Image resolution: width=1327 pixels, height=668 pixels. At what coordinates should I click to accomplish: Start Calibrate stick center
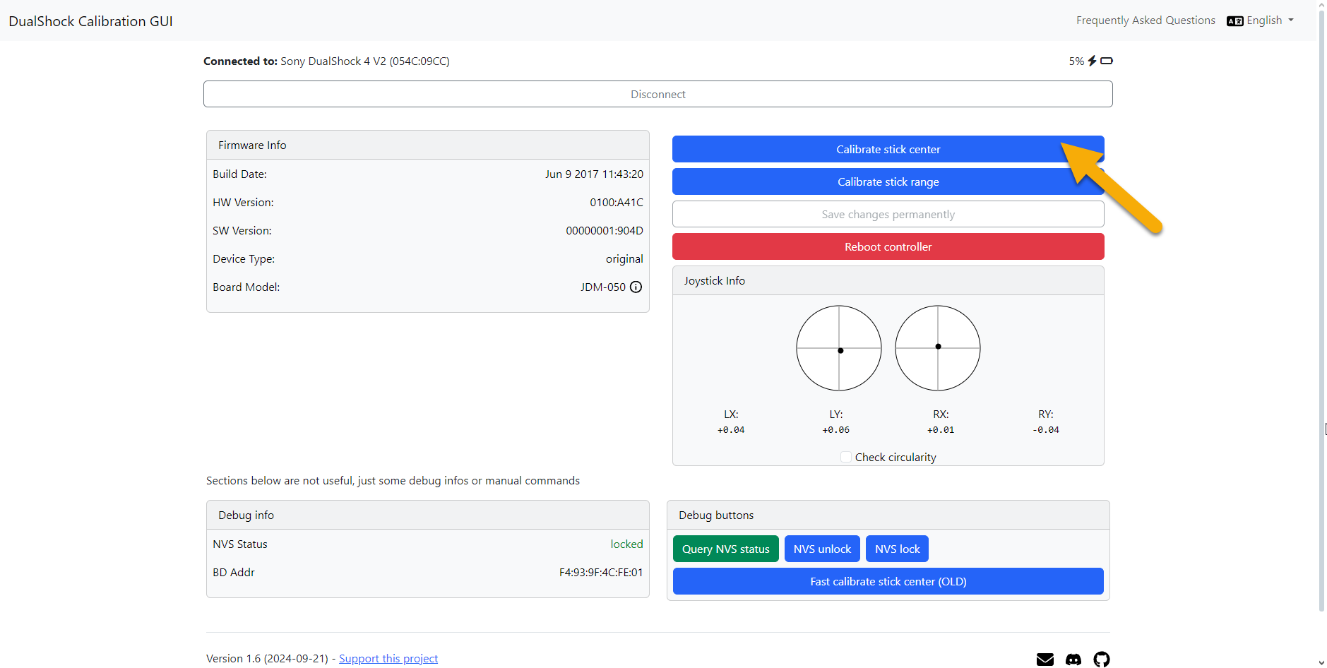888,149
